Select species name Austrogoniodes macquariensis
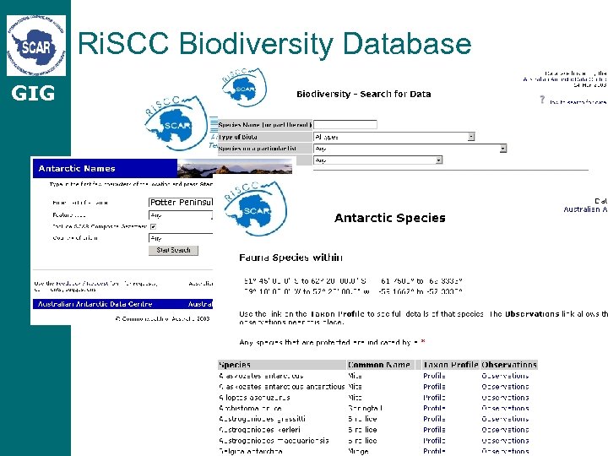Image resolution: width=608 pixels, height=456 pixels. pyautogui.click(x=274, y=441)
